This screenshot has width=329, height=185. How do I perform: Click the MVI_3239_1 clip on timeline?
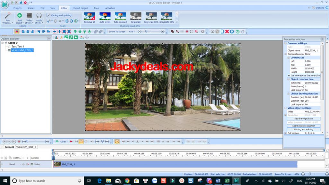[175, 164]
